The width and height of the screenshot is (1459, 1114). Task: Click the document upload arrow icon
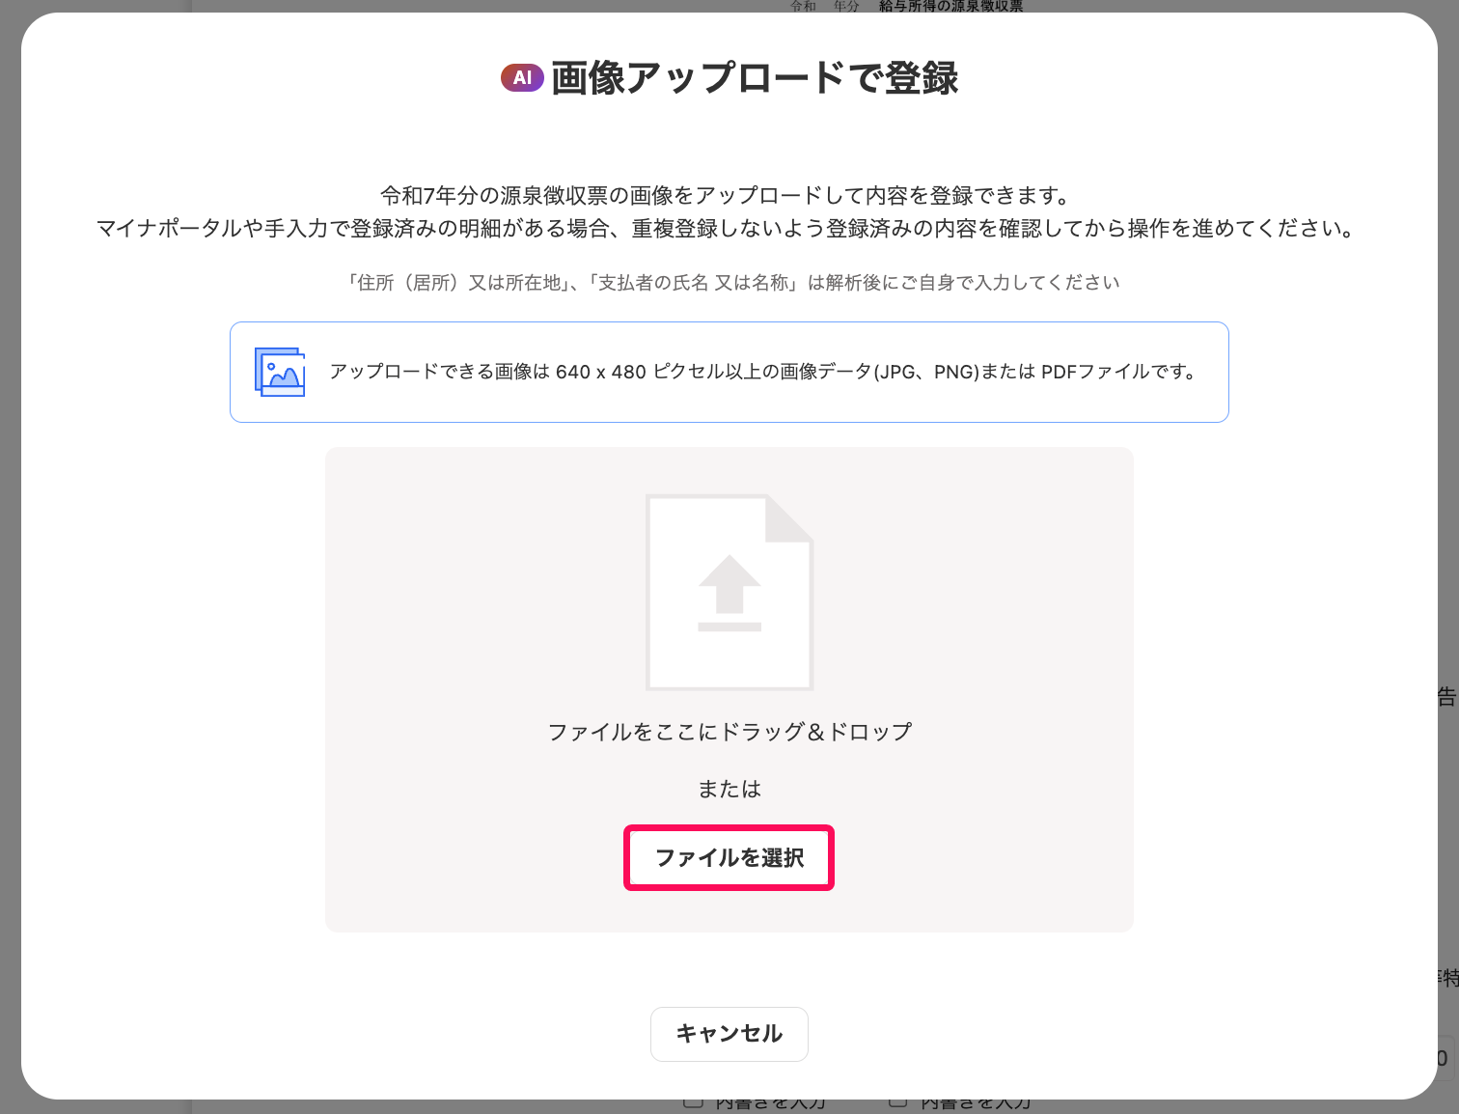729,593
